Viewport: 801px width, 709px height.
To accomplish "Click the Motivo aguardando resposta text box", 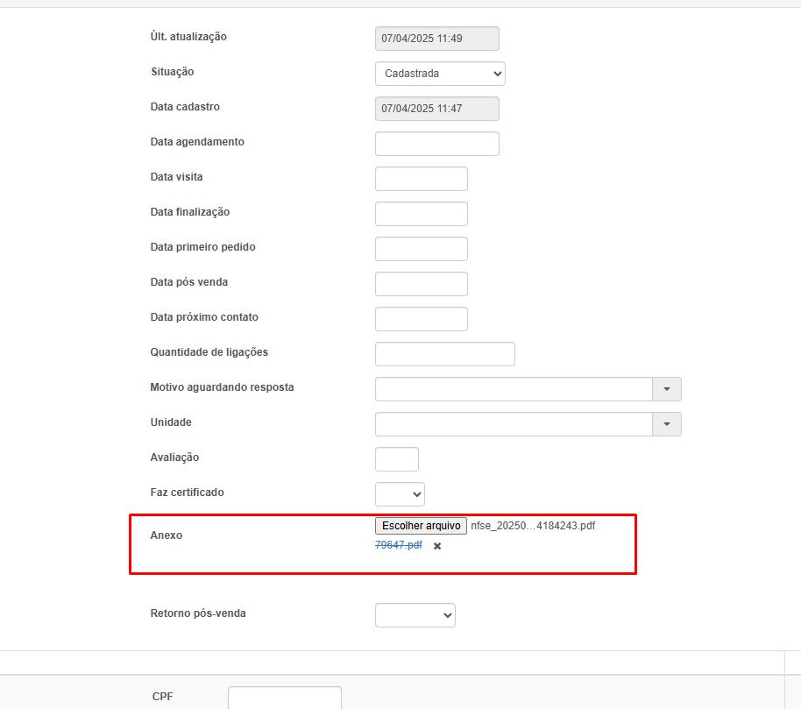I will pos(514,389).
